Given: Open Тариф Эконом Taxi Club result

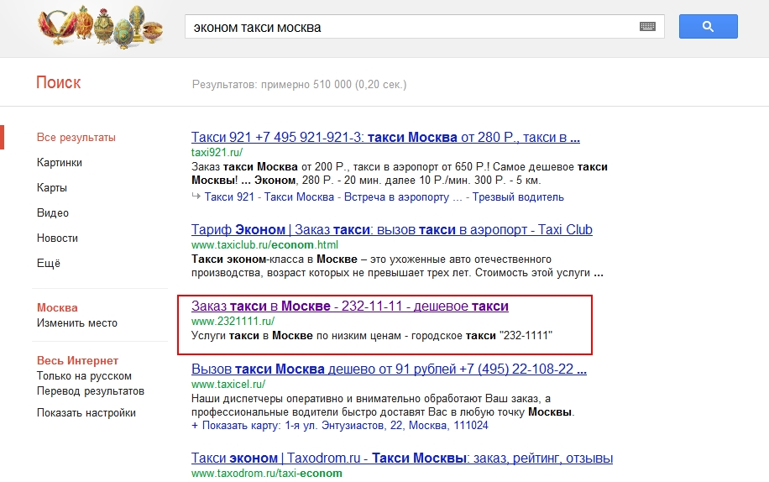Looking at the screenshot, I should pyautogui.click(x=392, y=229).
